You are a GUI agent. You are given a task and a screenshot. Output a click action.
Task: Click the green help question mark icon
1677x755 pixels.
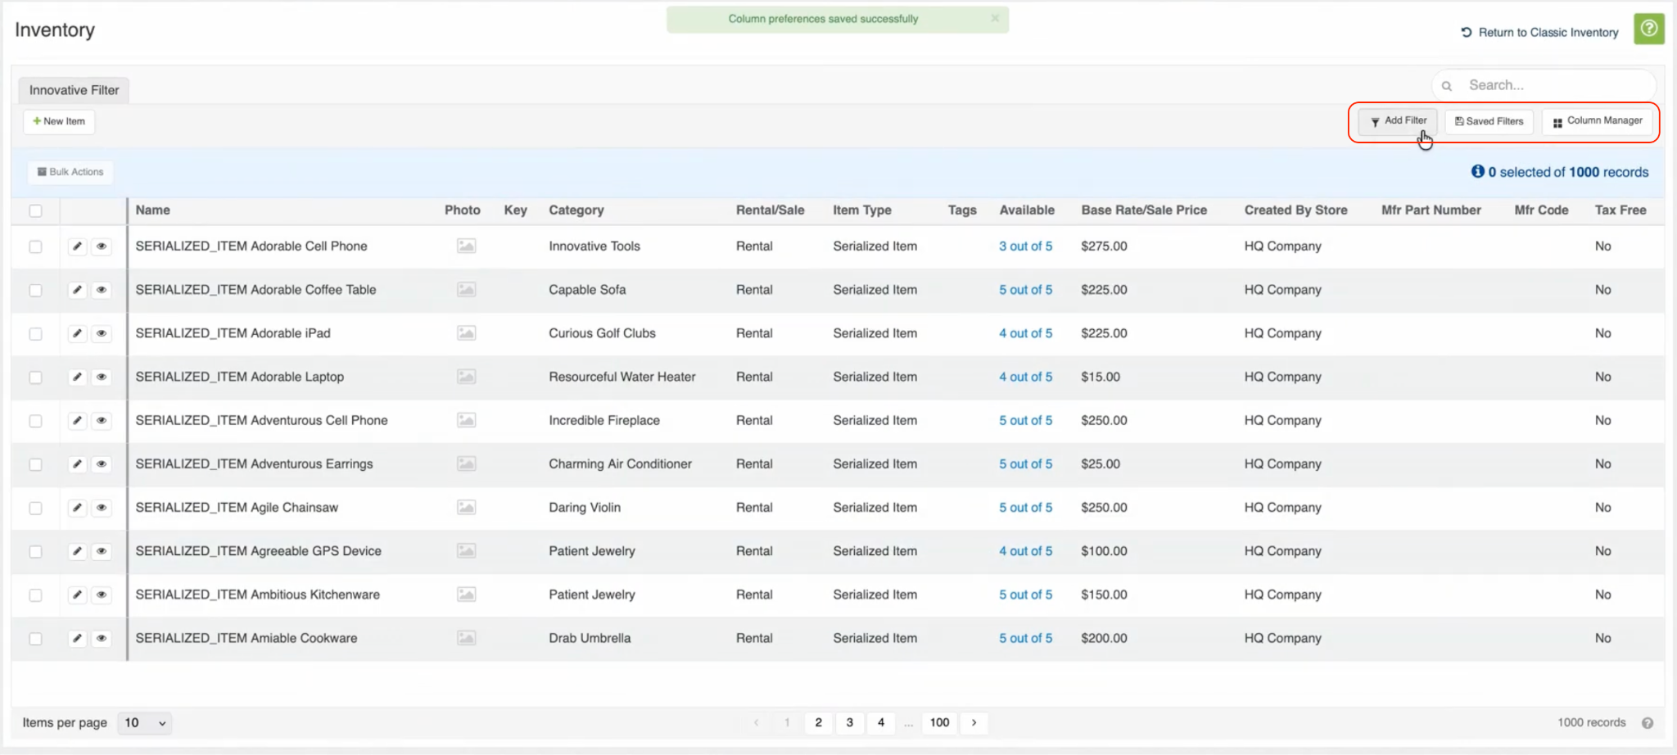pyautogui.click(x=1648, y=29)
